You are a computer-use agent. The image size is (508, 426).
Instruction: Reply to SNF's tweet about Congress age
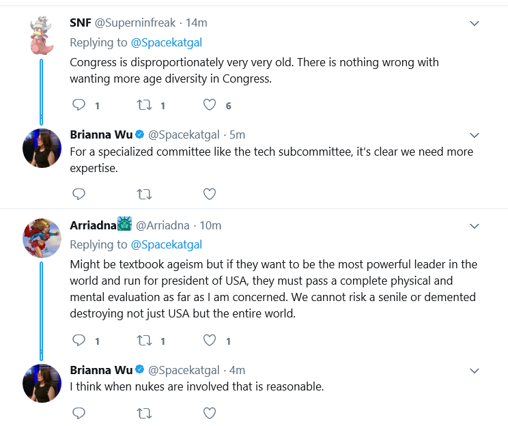click(x=79, y=105)
